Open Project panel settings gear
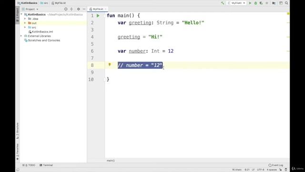Screen dimensions: 305x172 pos(78,9)
